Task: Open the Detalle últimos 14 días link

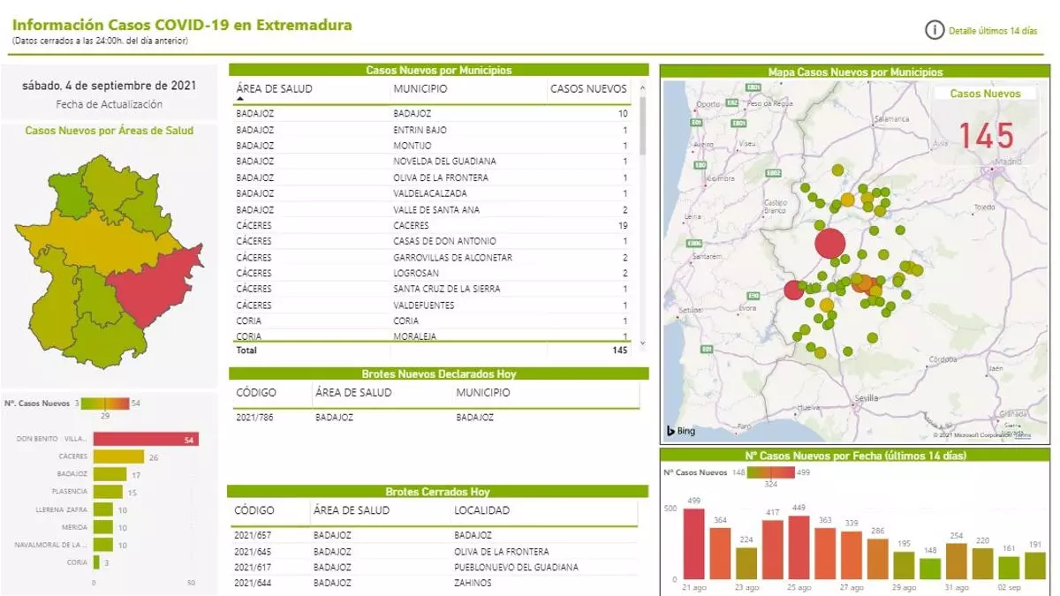Action: 992,31
